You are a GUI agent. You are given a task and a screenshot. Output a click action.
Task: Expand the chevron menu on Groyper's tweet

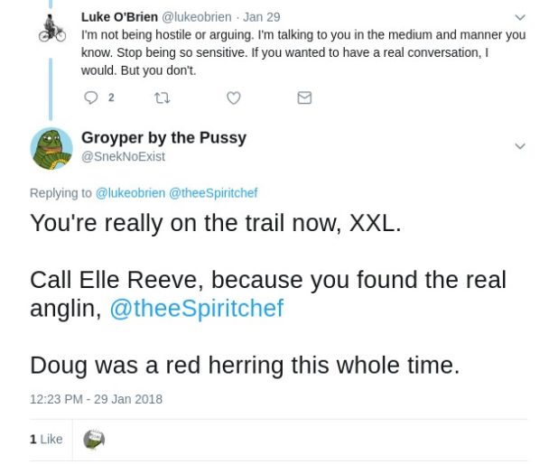519,146
